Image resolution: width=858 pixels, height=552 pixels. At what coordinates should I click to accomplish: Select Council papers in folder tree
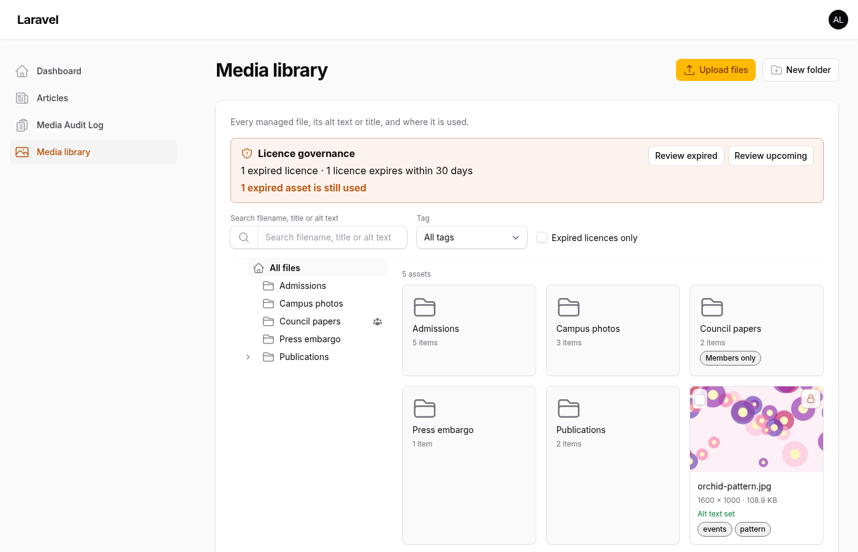(317, 321)
